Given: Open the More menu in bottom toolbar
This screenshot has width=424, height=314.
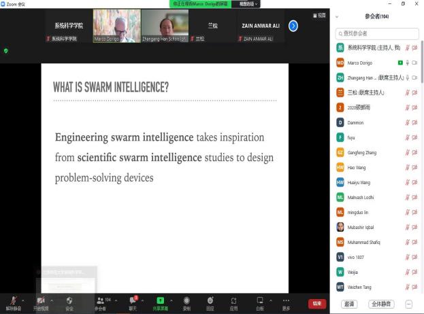Looking at the screenshot, I should click(x=286, y=300).
